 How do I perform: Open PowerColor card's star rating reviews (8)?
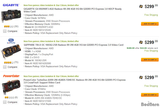pyautogui.click(x=10, y=97)
